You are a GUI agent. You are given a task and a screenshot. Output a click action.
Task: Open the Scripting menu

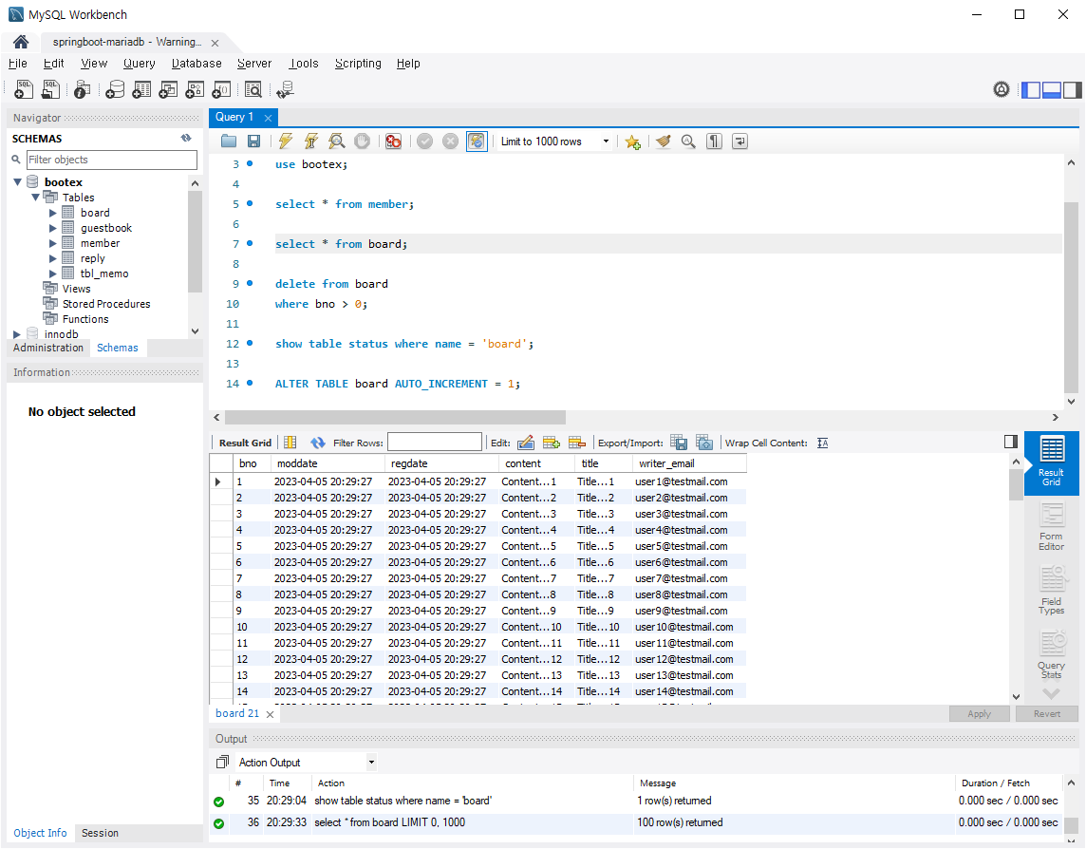coord(358,63)
